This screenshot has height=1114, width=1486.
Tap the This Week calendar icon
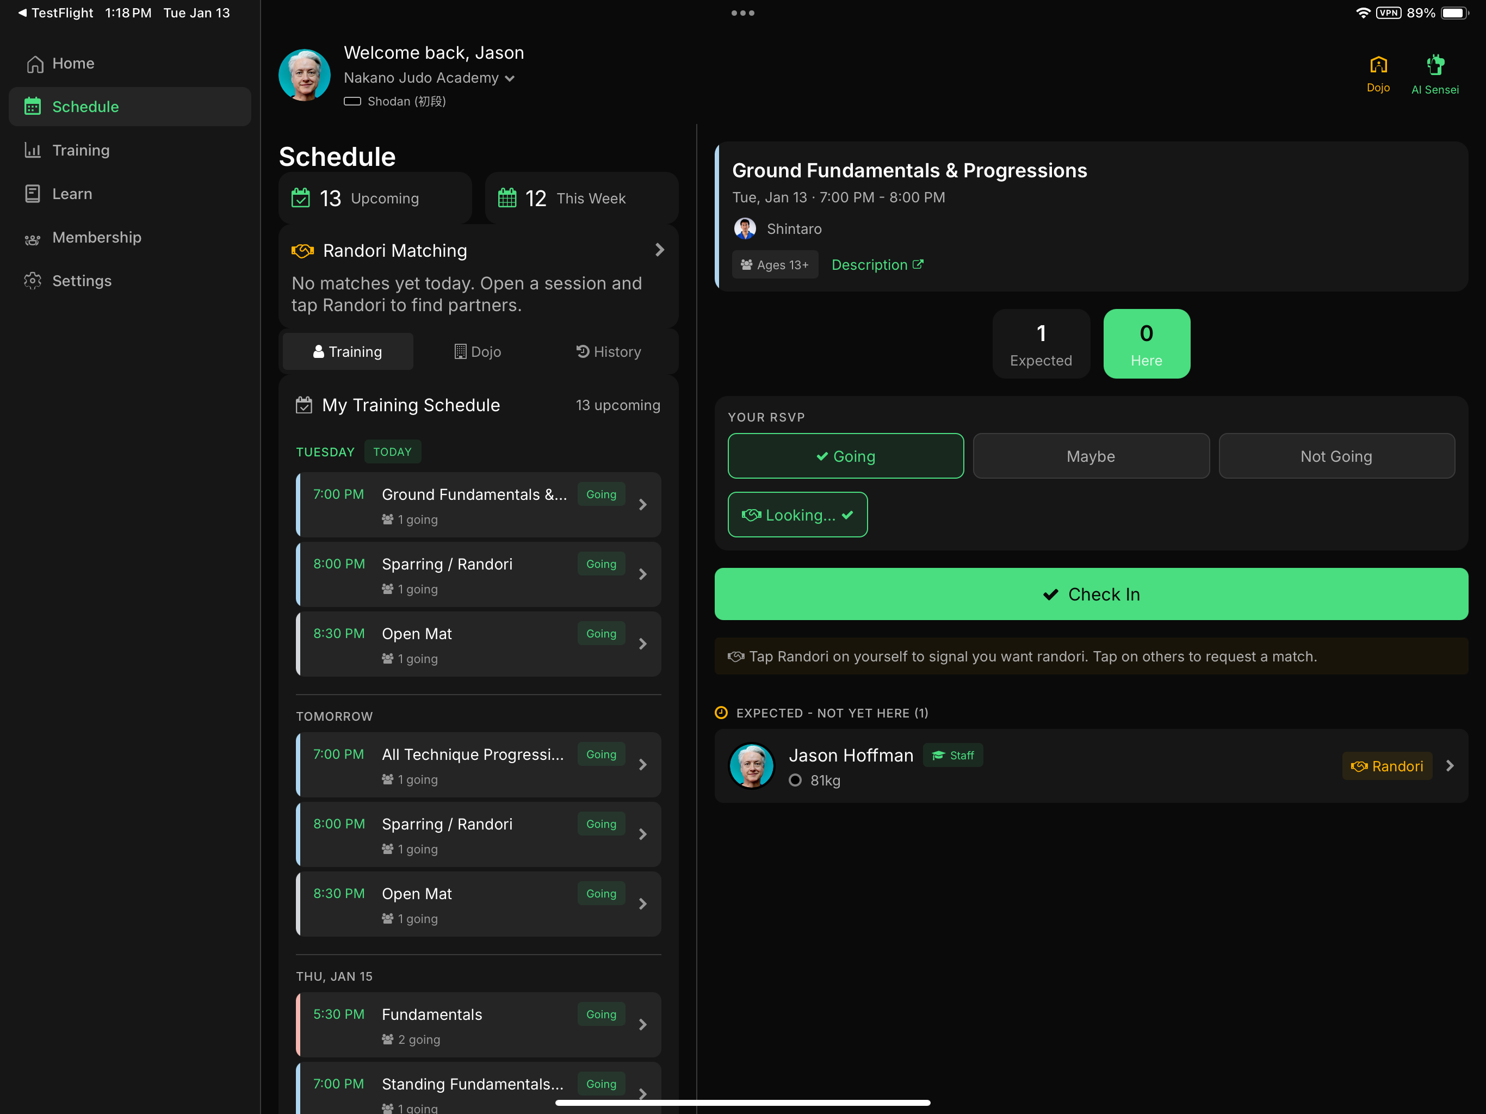coord(507,198)
